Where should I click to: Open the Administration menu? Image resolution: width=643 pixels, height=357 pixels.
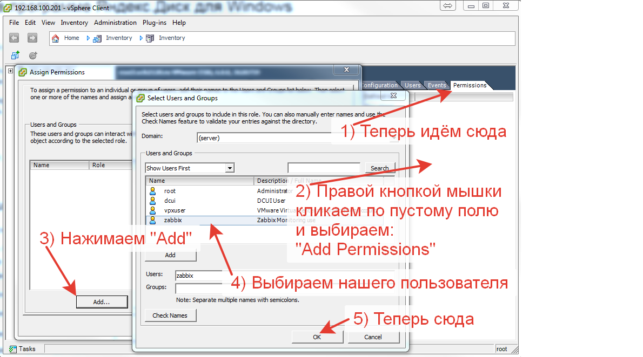pyautogui.click(x=115, y=23)
